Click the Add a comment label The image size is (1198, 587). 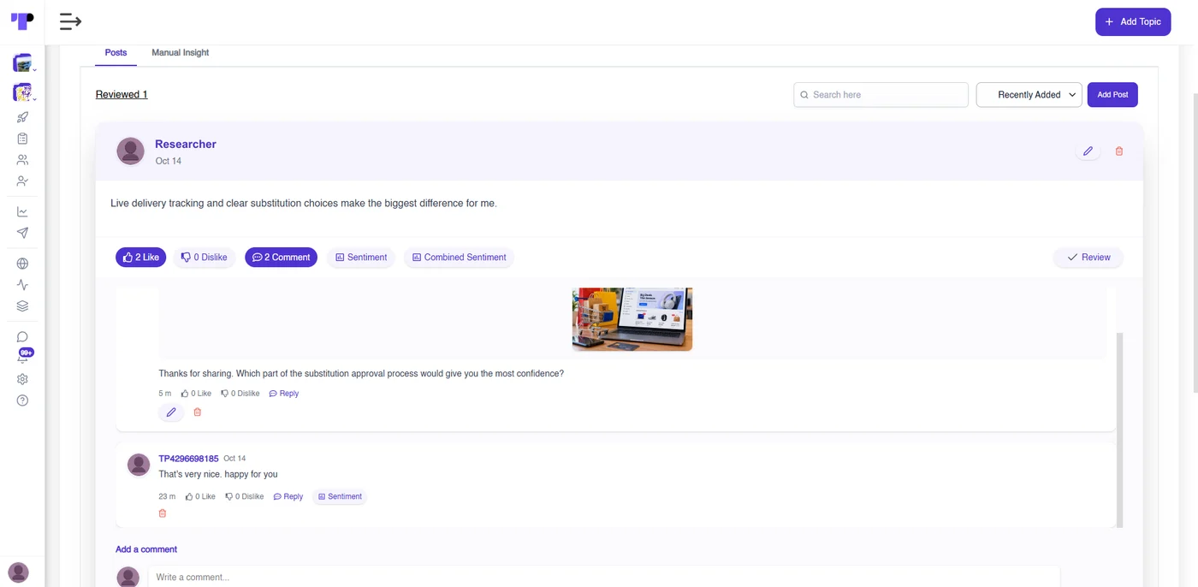146,549
